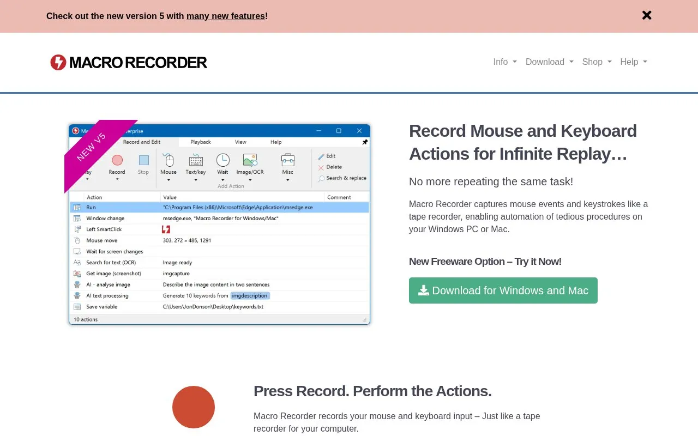Select the Image/OCR icon
This screenshot has width=698, height=436.
250,160
